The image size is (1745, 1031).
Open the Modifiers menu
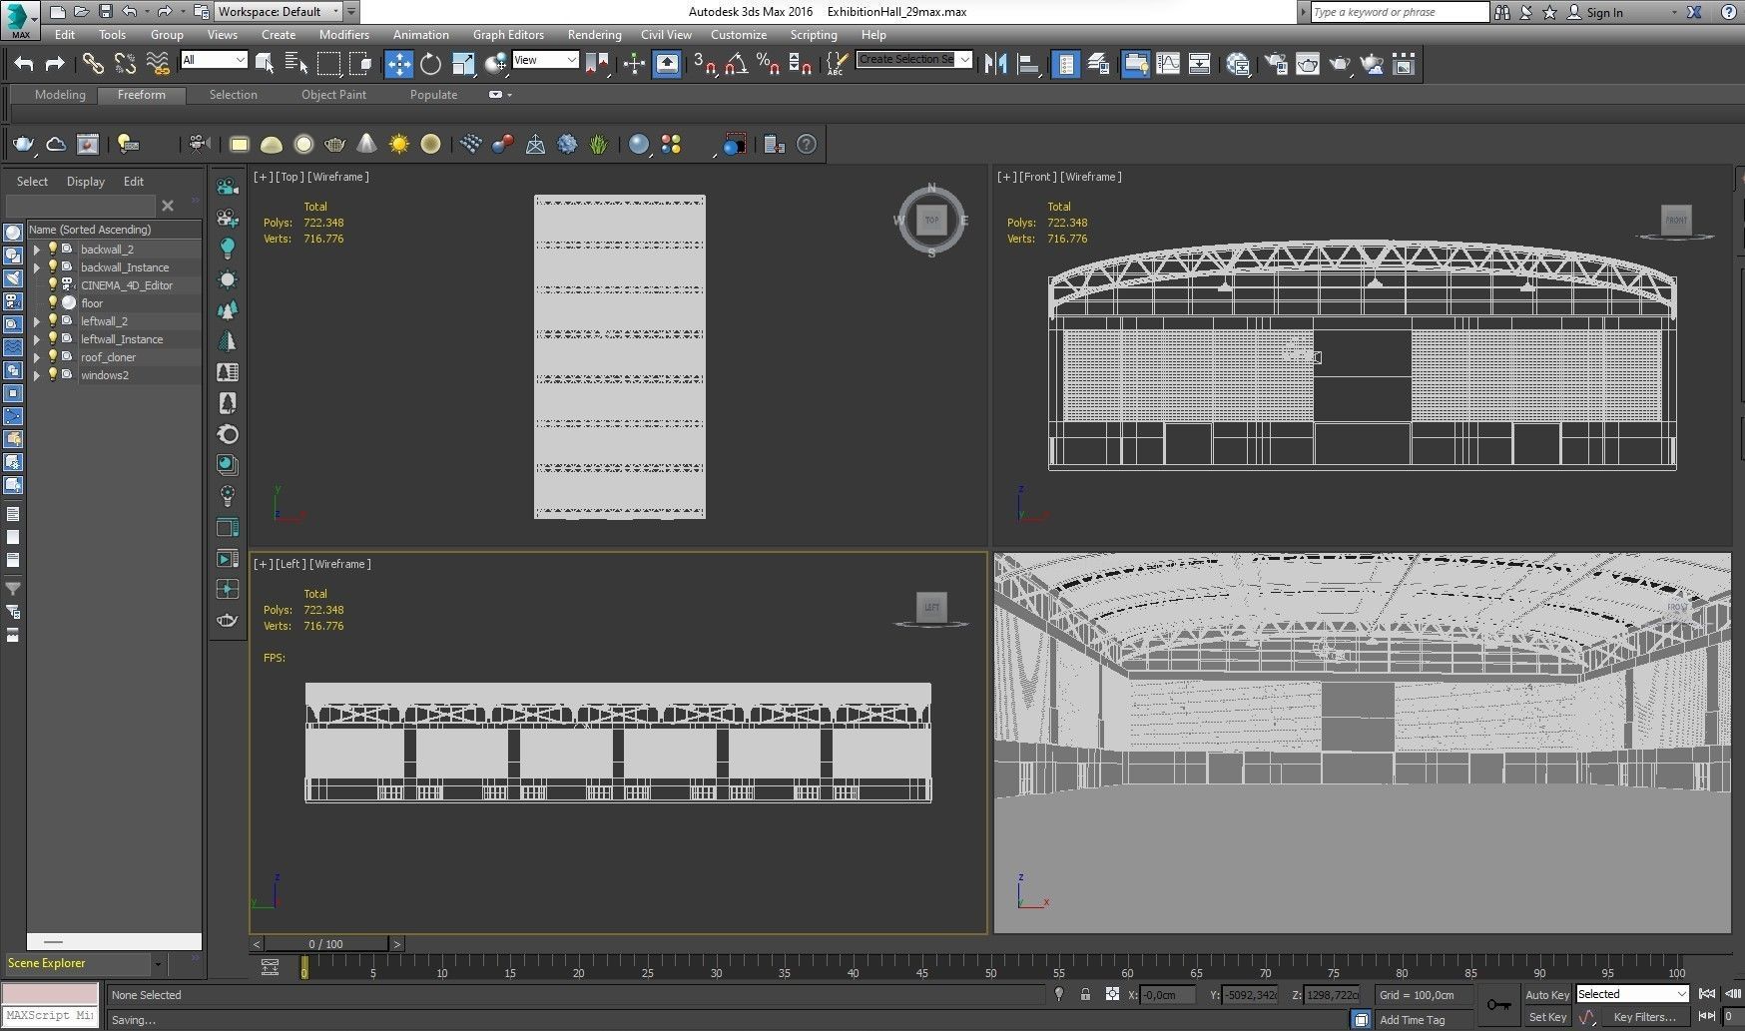tap(343, 34)
